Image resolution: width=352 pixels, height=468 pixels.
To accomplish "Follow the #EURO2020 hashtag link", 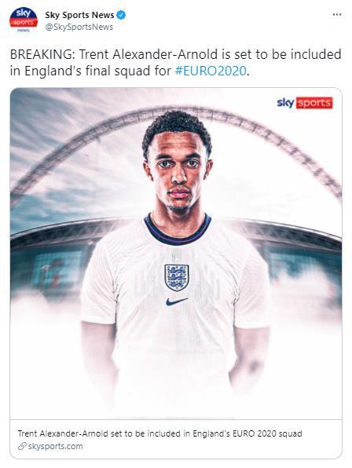I will (211, 71).
